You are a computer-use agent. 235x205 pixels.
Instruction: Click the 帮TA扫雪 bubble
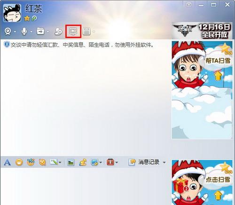(x=218, y=61)
